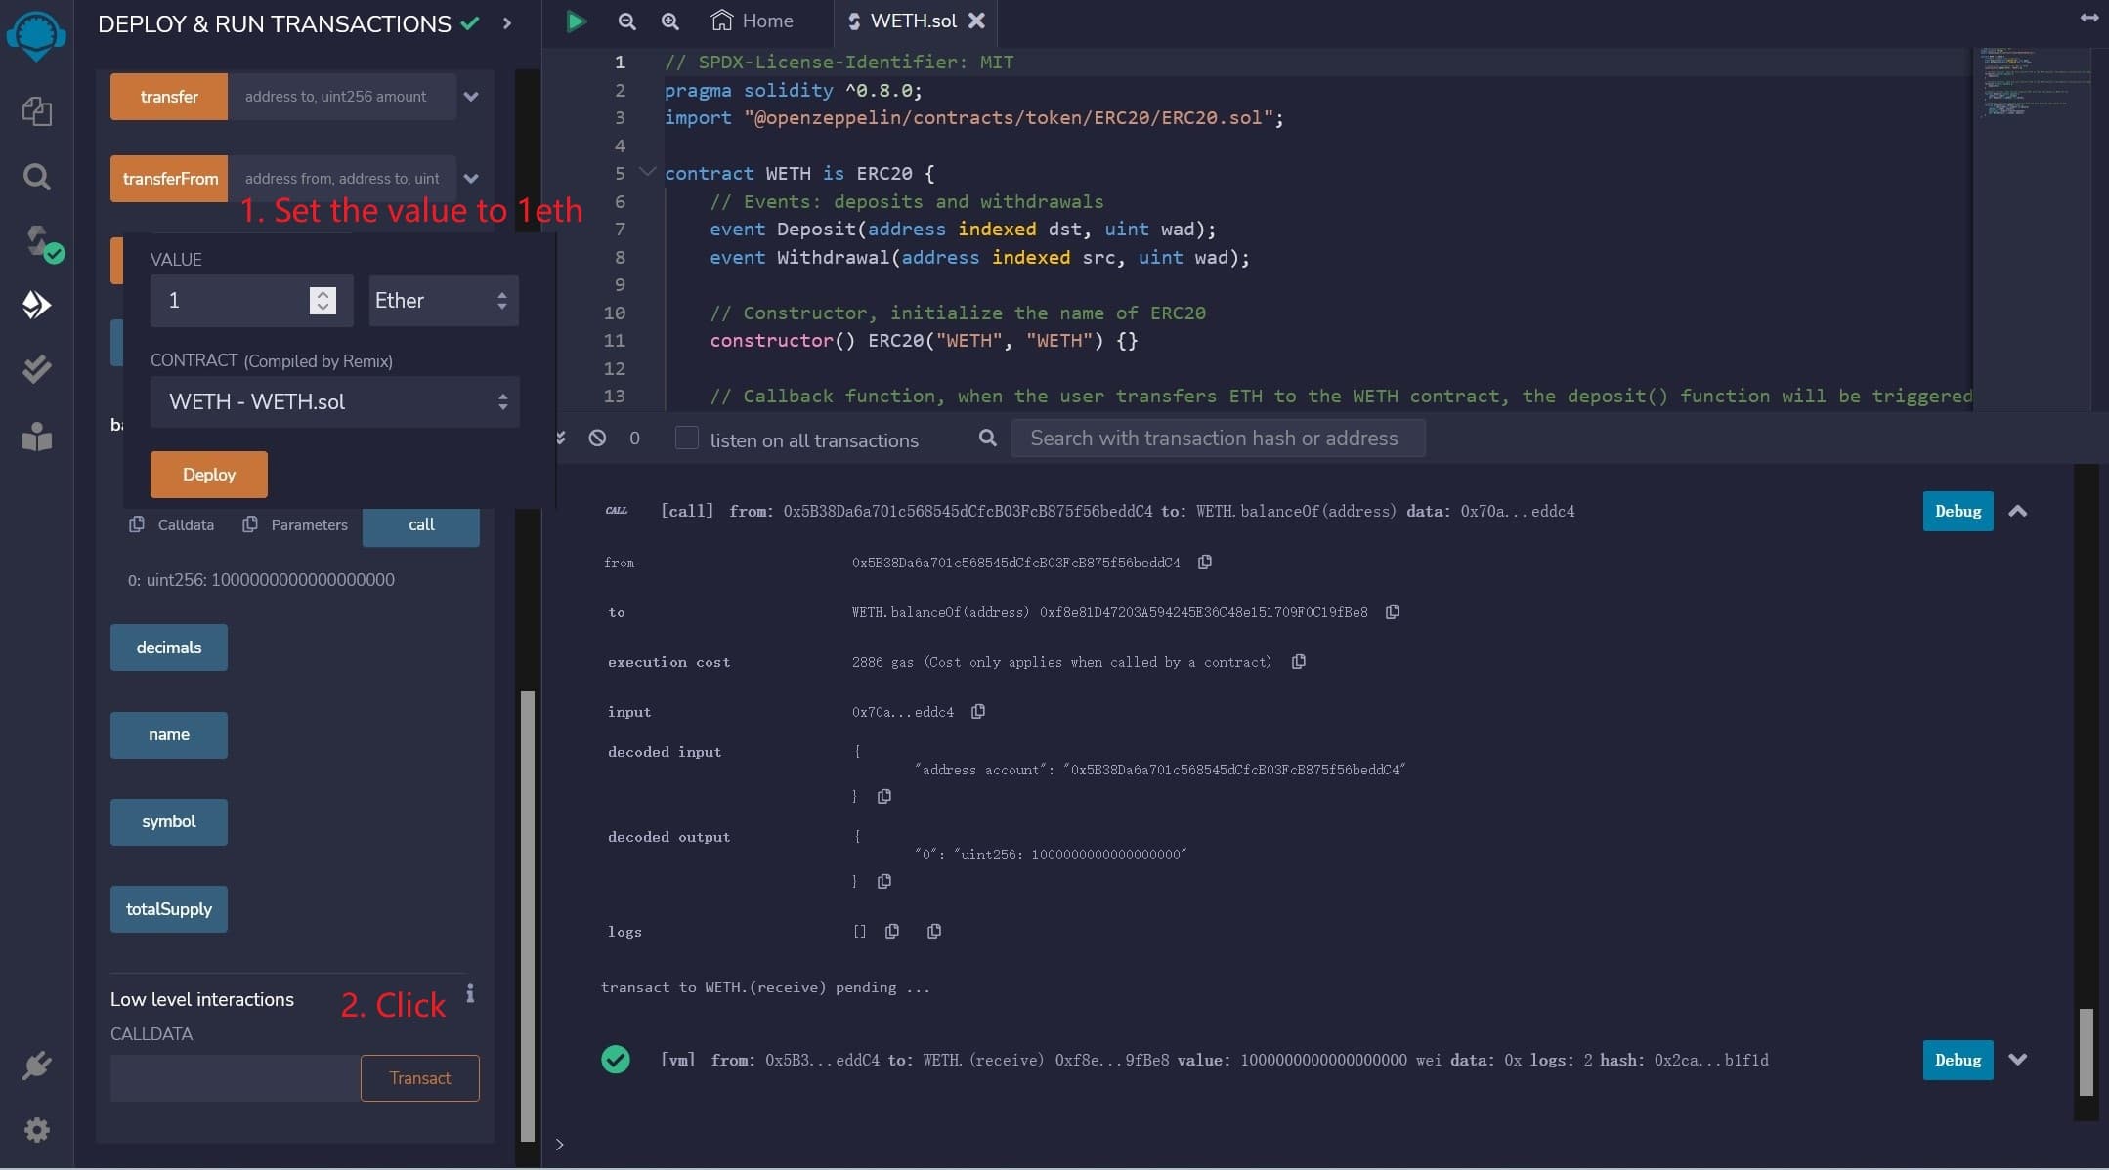
Task: Debug the balanceOf call entry
Action: tap(1958, 512)
